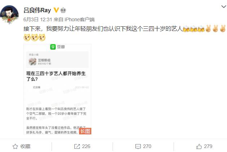Open comments count 270
The width and height of the screenshot is (227, 152).
(147, 146)
